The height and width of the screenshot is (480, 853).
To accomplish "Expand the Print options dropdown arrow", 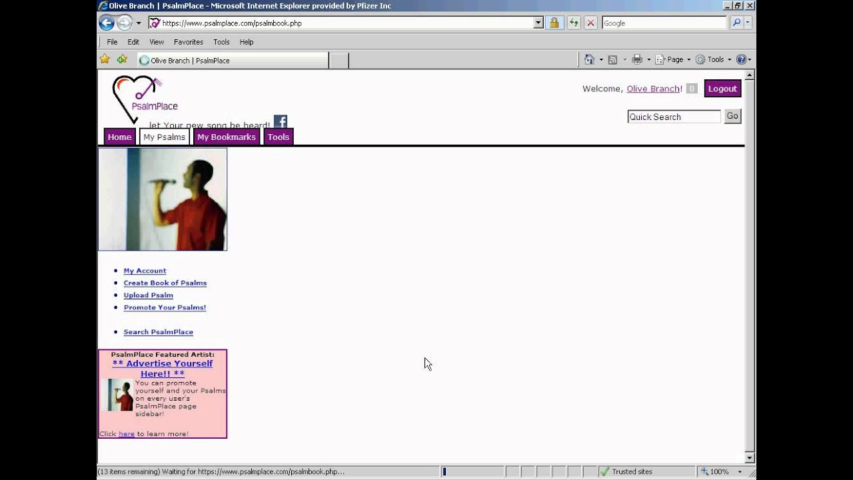I will click(648, 59).
